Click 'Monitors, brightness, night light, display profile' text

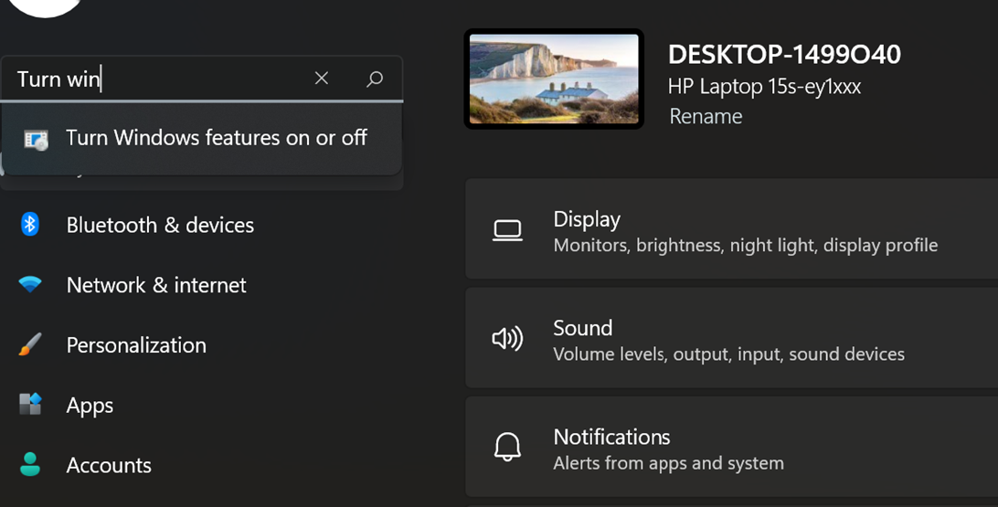click(746, 246)
